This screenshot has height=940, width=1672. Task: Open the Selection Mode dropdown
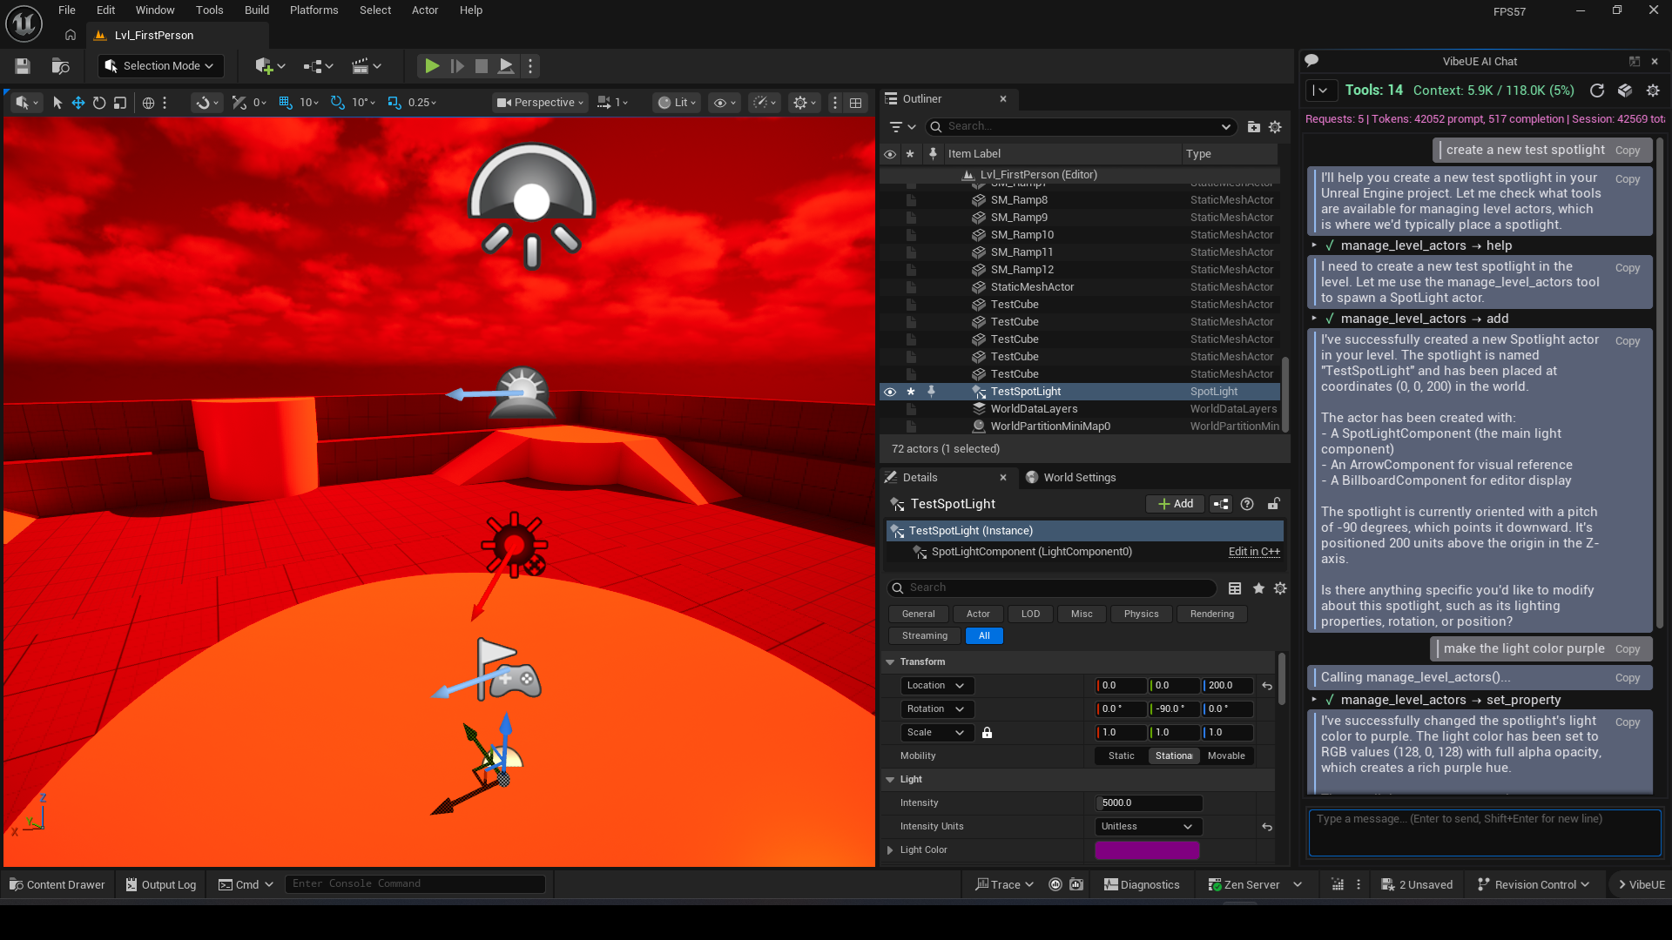(160, 66)
